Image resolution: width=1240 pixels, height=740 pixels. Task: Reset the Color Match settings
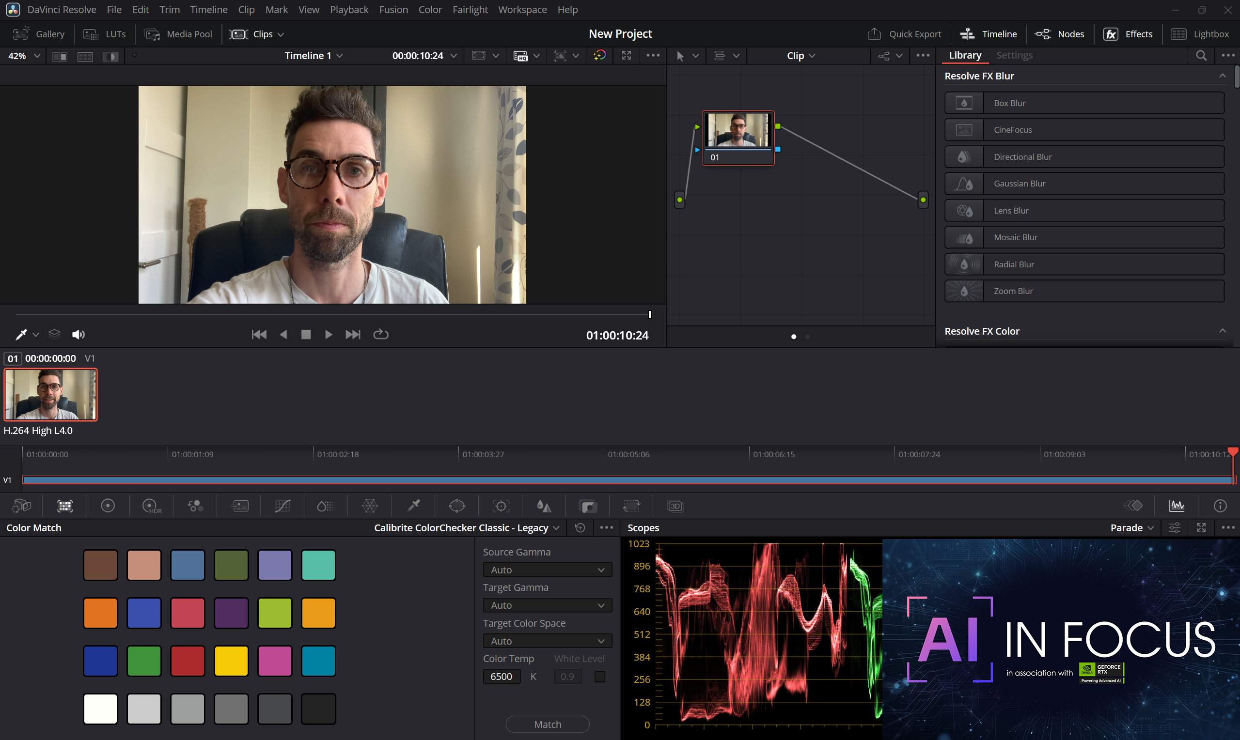[x=580, y=527]
